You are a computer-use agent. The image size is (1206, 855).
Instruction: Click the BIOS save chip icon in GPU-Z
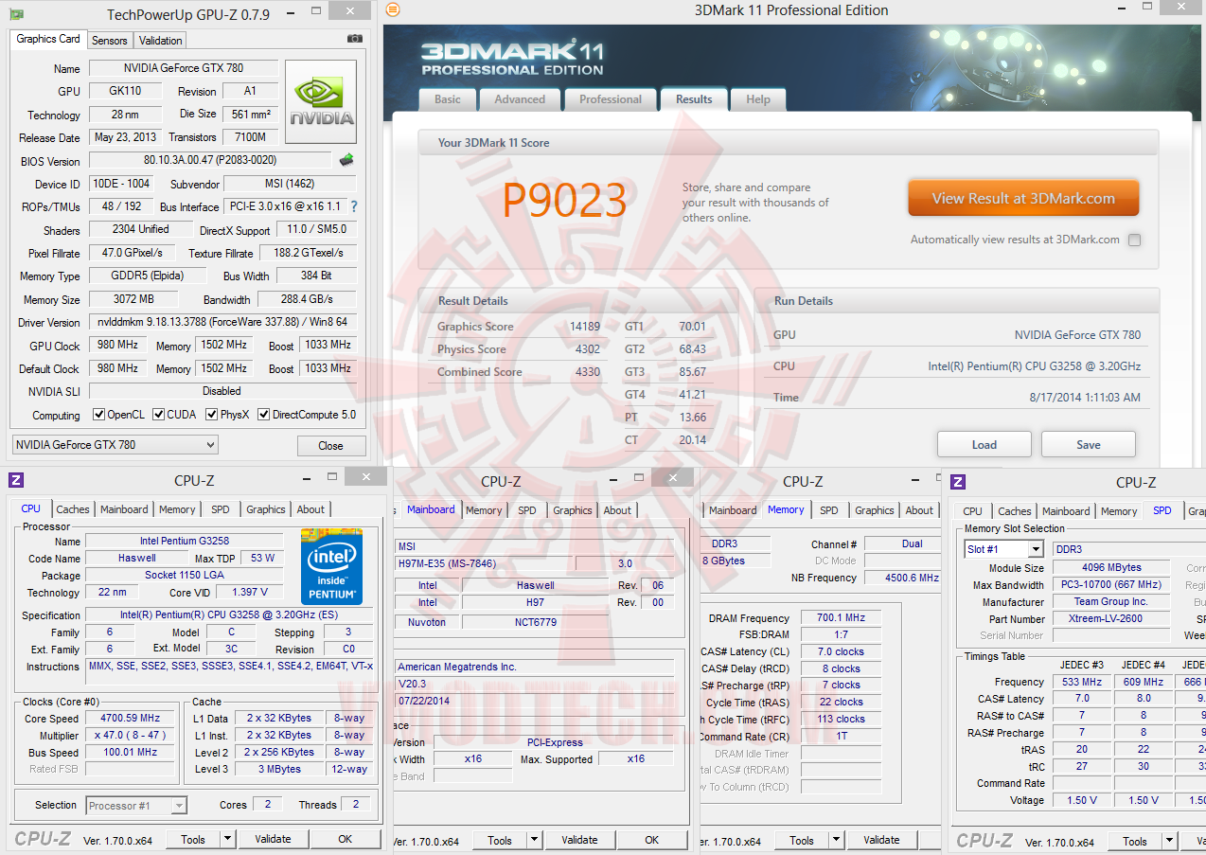click(347, 160)
